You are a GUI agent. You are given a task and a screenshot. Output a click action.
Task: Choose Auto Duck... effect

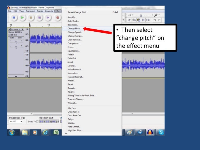(92, 21)
